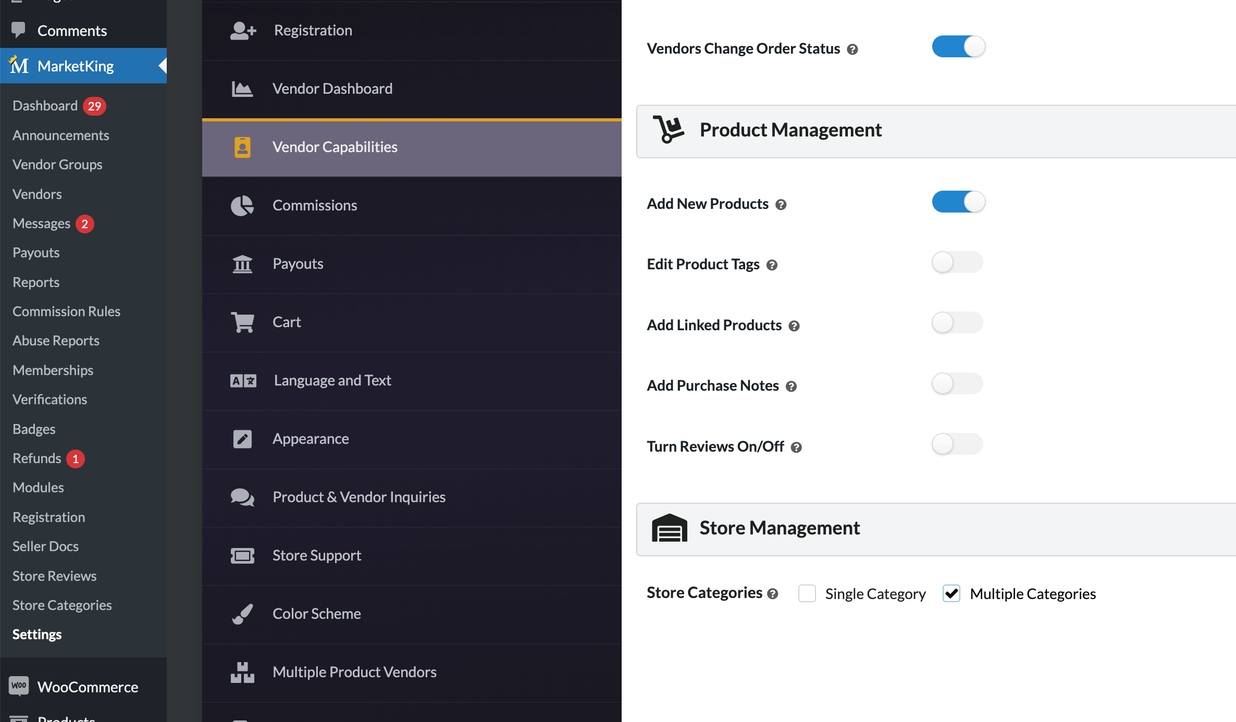Select the Commissions settings tab
This screenshot has height=722, width=1236.
coord(412,206)
